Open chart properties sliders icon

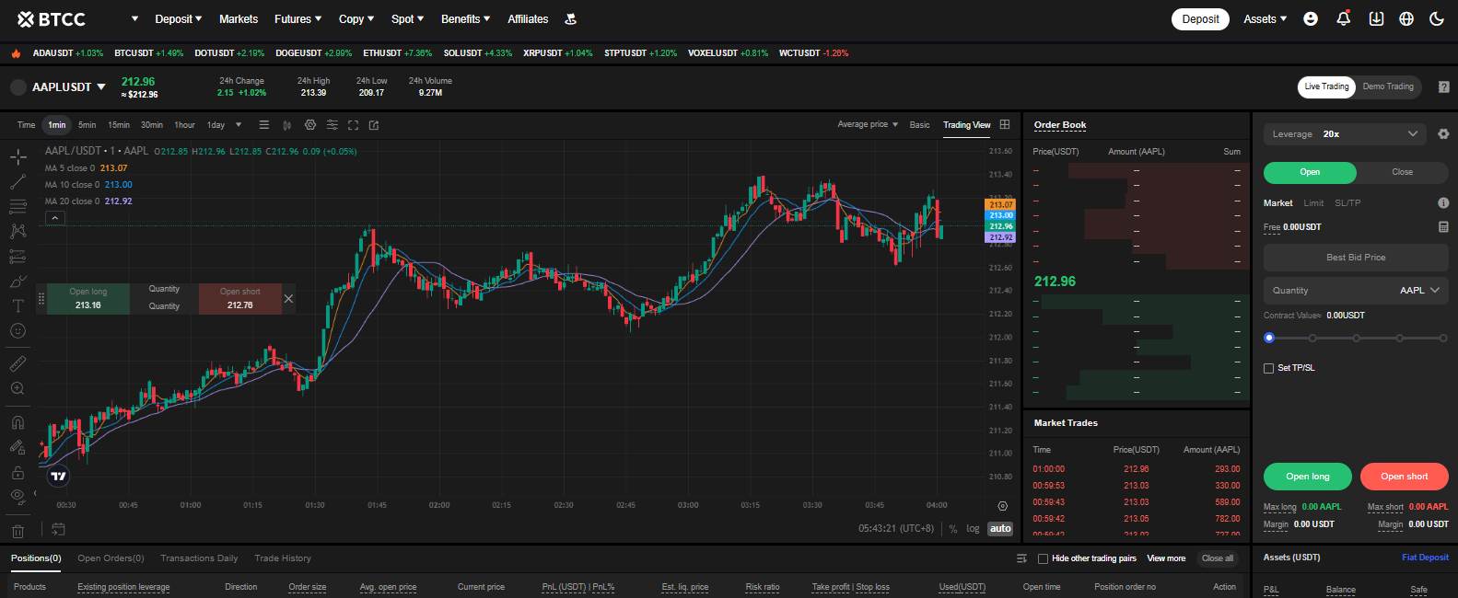click(x=332, y=125)
